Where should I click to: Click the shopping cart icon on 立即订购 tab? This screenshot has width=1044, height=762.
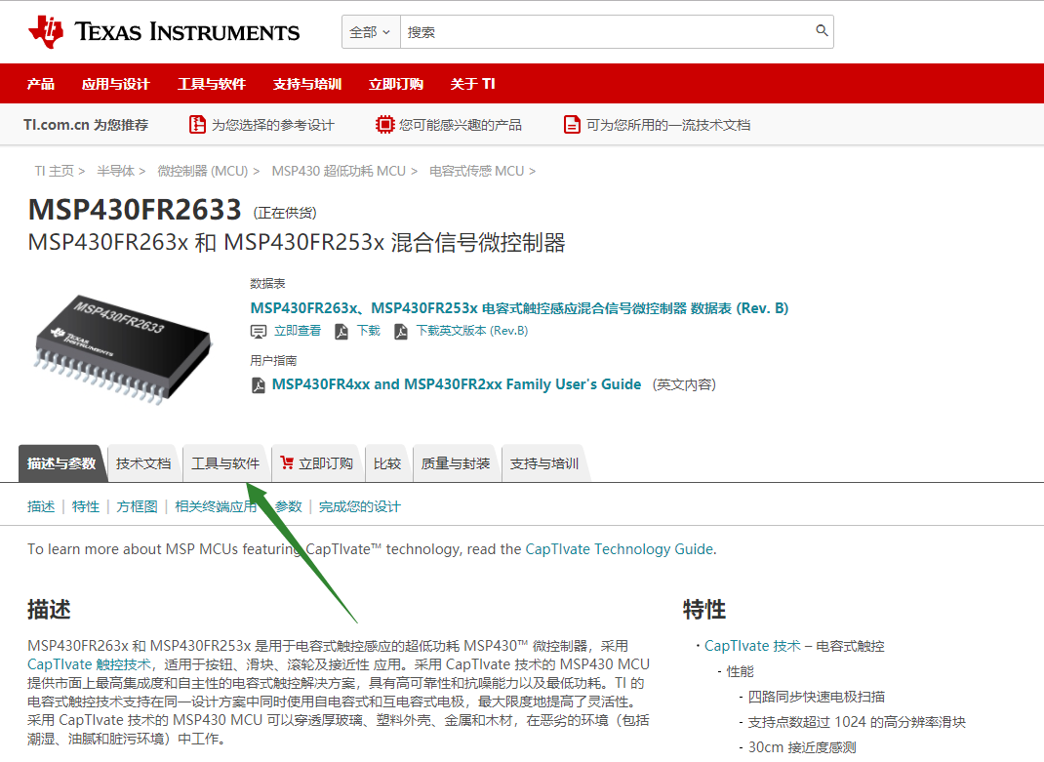(x=287, y=462)
